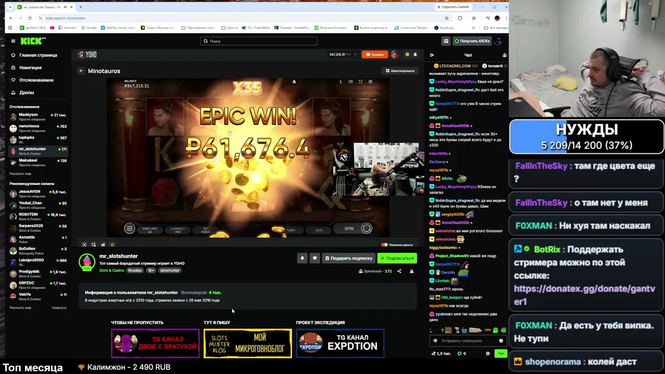Toggle the Реальные деньги switch
This screenshot has width=665, height=374.
click(384, 245)
